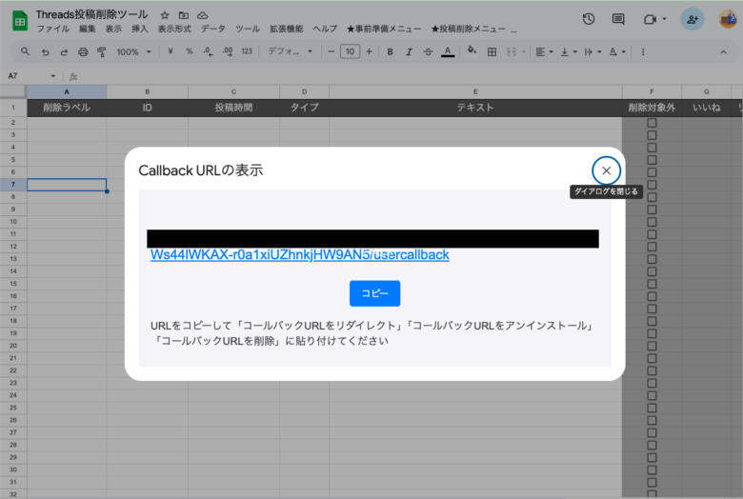Close the Callback URL dialog
Screen dimensions: 743x499
[606, 170]
